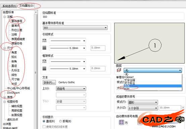Click the leader line thickness icon

point(44,48)
